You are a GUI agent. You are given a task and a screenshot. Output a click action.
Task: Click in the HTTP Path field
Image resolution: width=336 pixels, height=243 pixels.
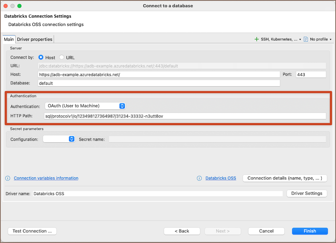[185, 116]
